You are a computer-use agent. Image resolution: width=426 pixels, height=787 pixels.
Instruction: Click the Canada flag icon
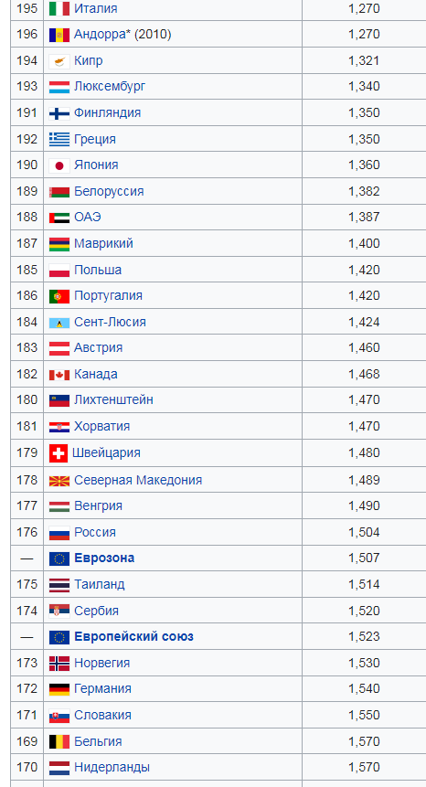[x=59, y=375]
